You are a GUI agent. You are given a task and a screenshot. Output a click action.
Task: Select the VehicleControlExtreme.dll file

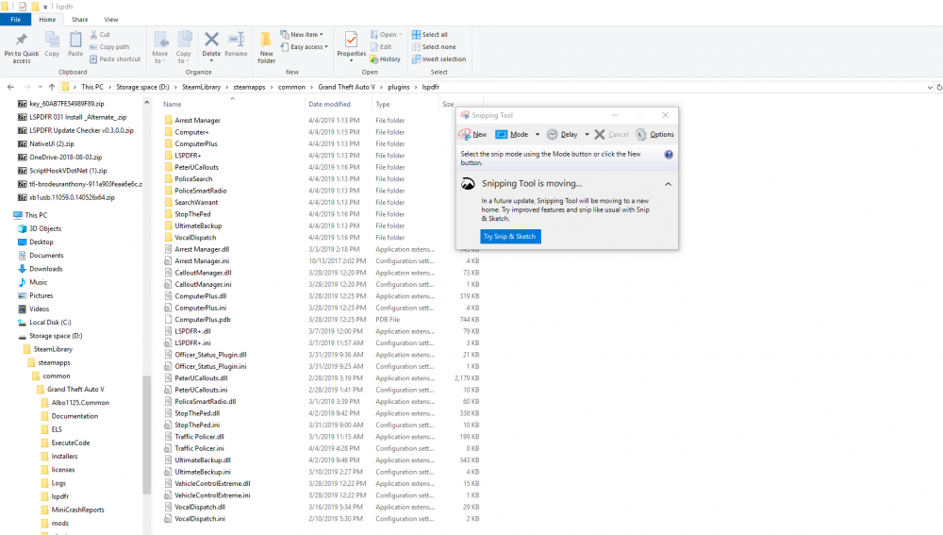pyautogui.click(x=212, y=483)
